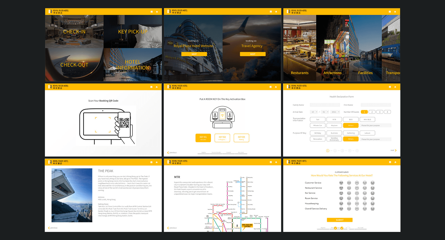
Task: Tap info icon on the Check-In menu screen
Action: [151, 12]
